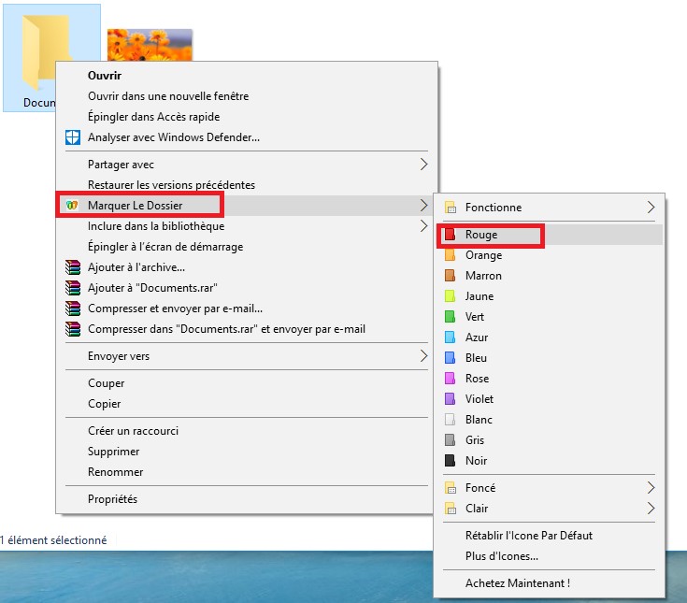This screenshot has height=603, width=687.
Task: Open the flower image thumbnail
Action: 150,45
